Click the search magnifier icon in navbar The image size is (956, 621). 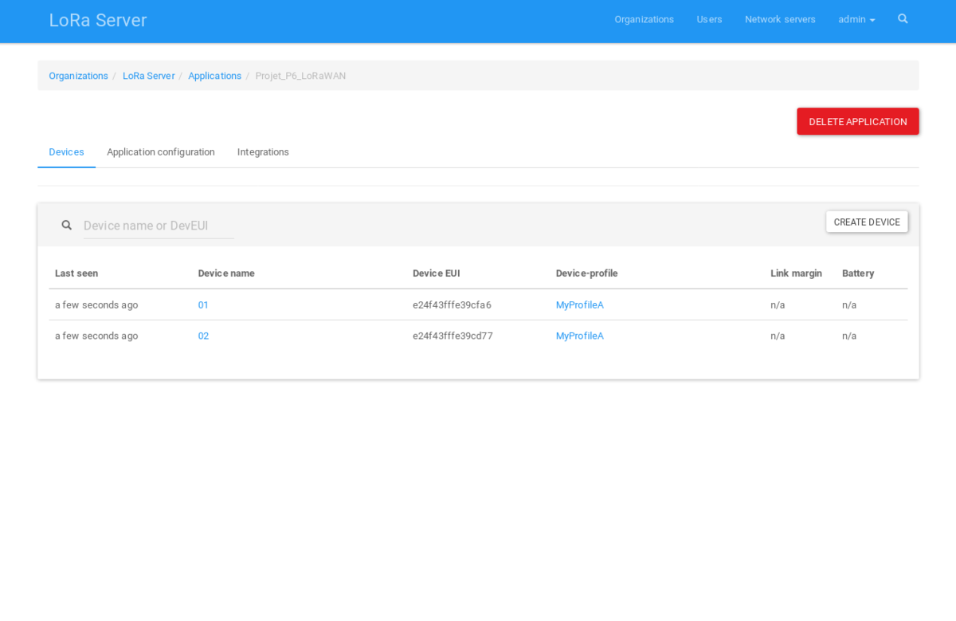(x=903, y=19)
